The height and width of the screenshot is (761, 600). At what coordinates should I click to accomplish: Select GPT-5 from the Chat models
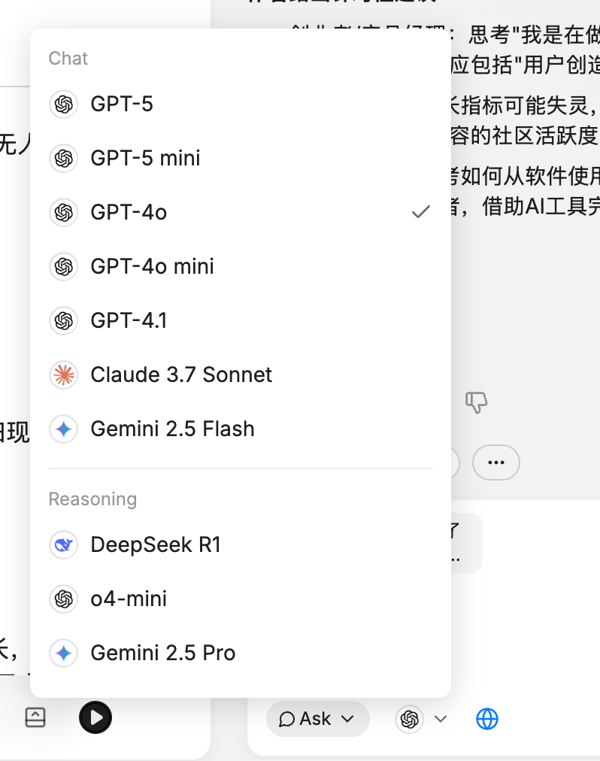[x=241, y=104]
